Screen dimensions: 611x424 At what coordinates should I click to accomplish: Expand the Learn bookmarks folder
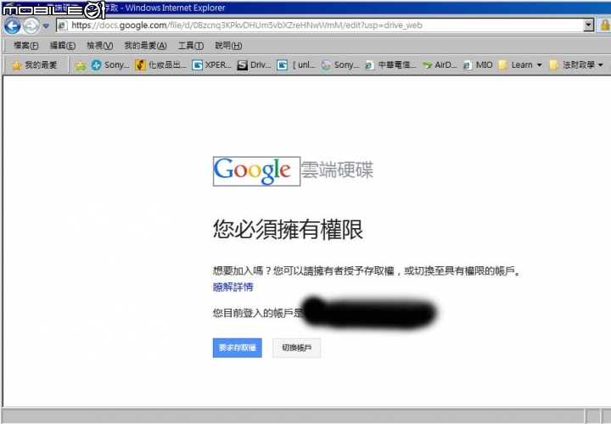point(520,65)
